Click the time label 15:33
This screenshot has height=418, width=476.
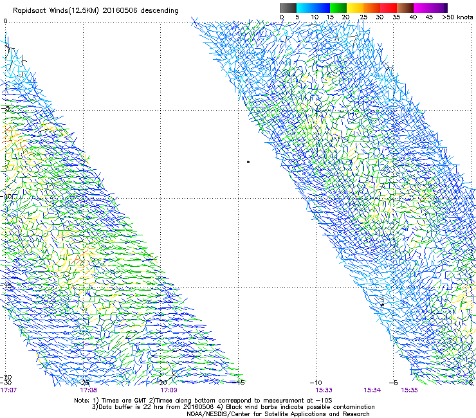click(324, 390)
